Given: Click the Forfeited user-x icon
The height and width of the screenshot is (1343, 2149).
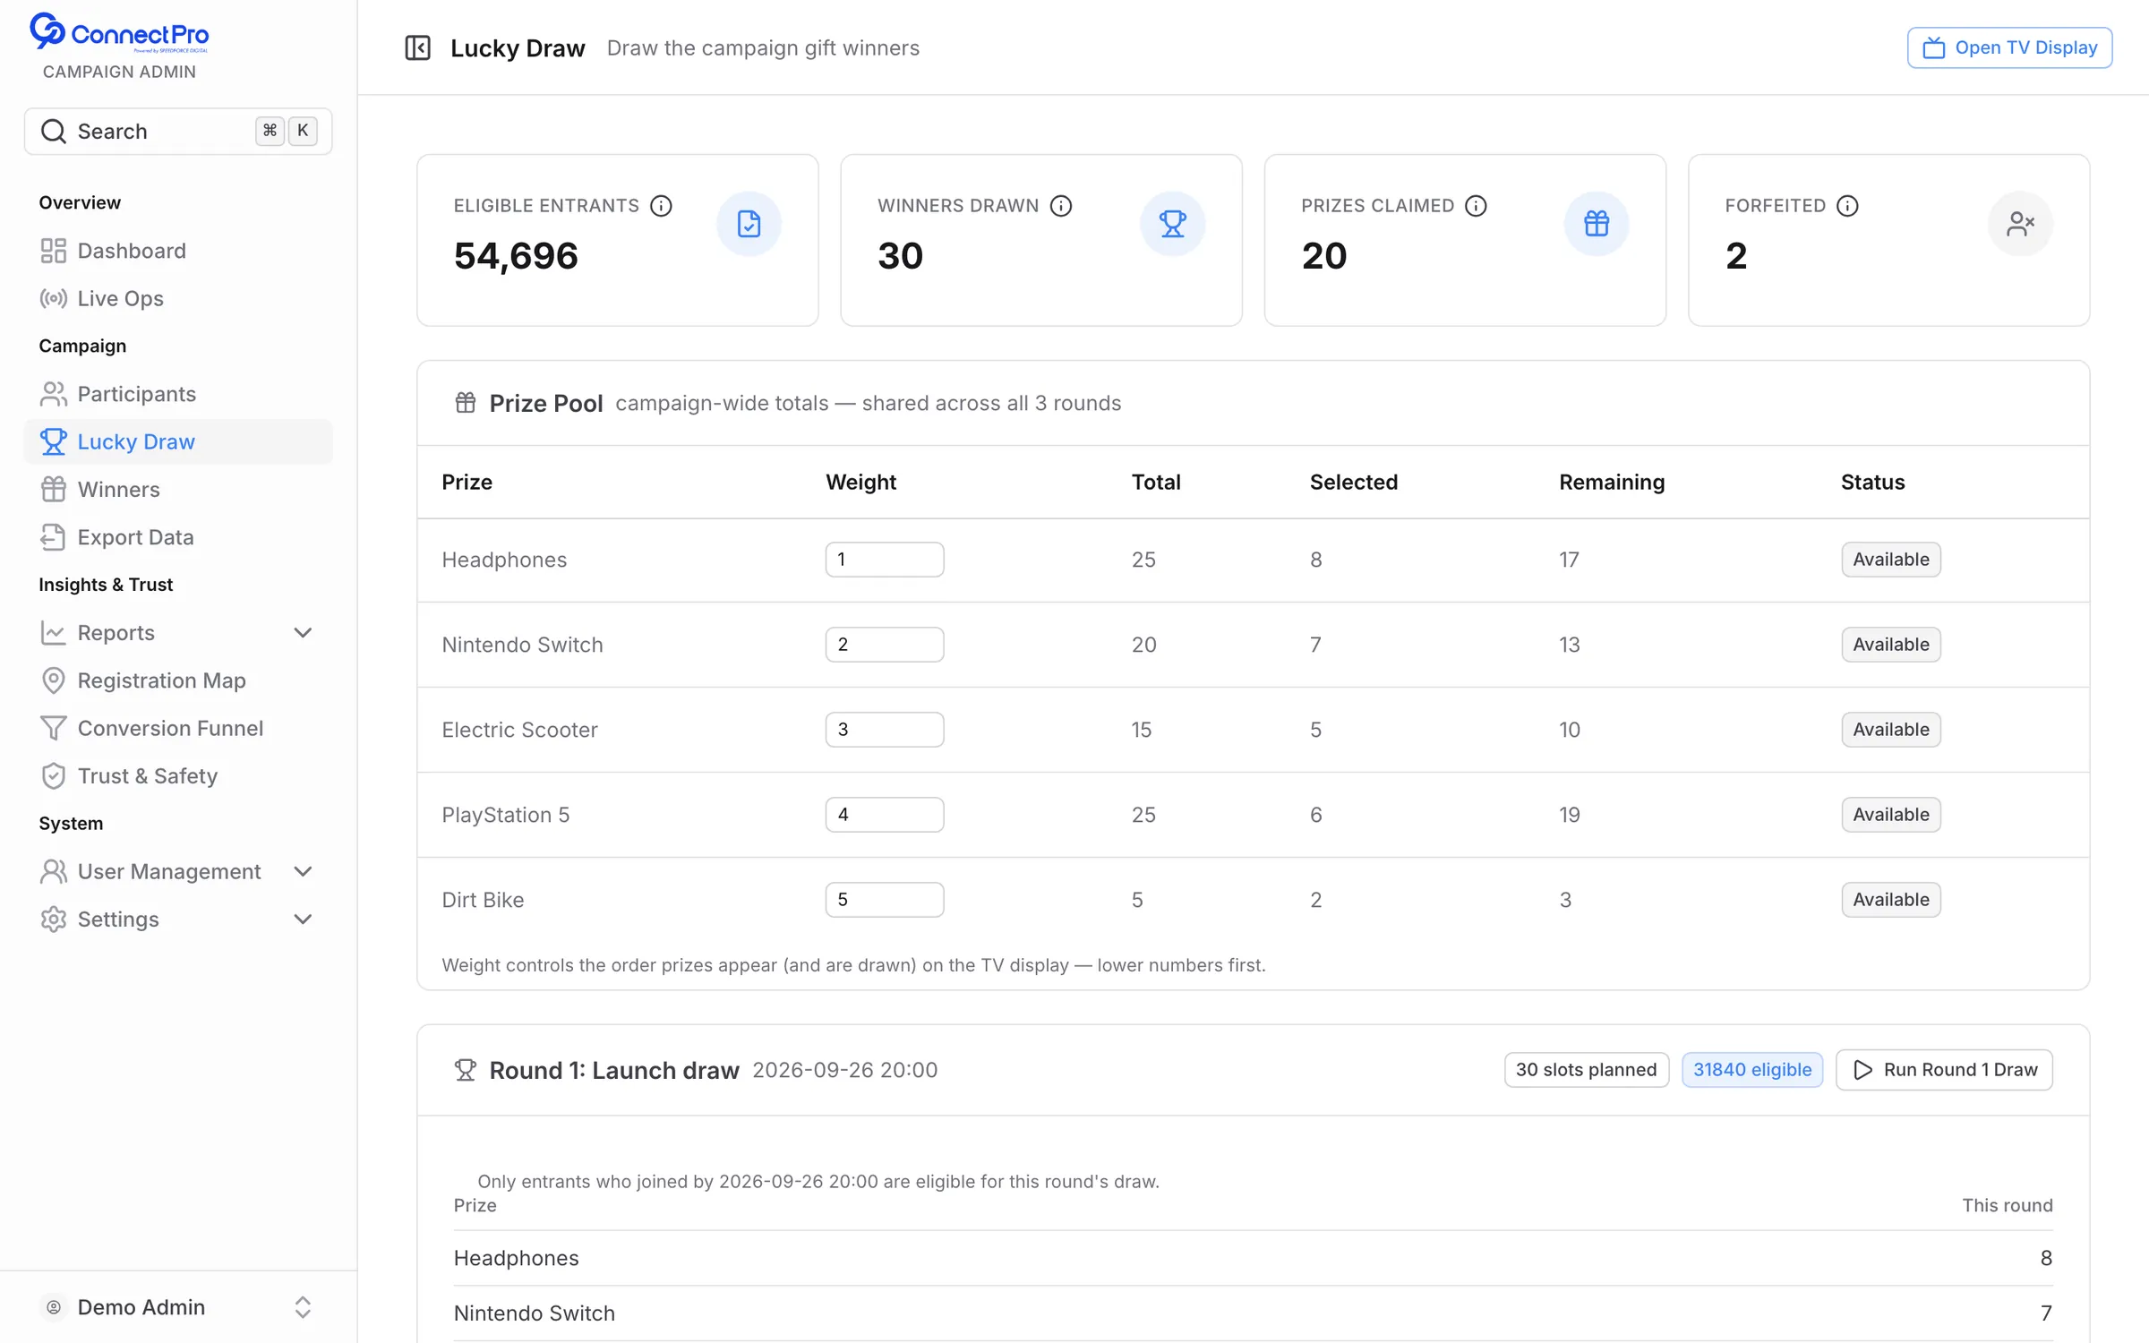Looking at the screenshot, I should click(2020, 224).
